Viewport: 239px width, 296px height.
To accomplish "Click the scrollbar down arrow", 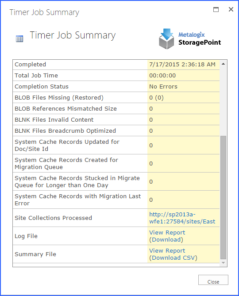I will pyautogui.click(x=224, y=263).
